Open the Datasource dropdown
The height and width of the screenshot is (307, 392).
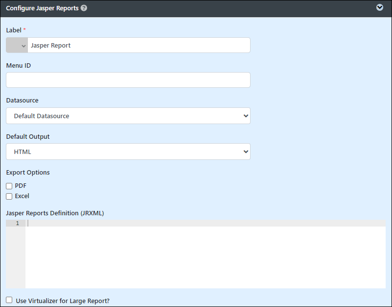tap(128, 116)
